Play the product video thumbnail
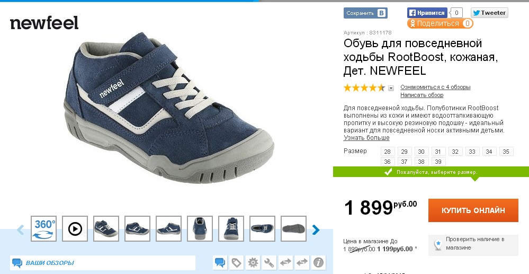The height and width of the screenshot is (274, 529). (75, 229)
